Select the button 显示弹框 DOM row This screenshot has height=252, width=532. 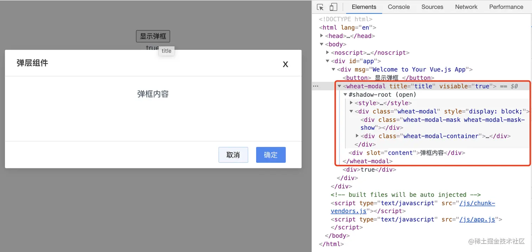[x=388, y=78]
